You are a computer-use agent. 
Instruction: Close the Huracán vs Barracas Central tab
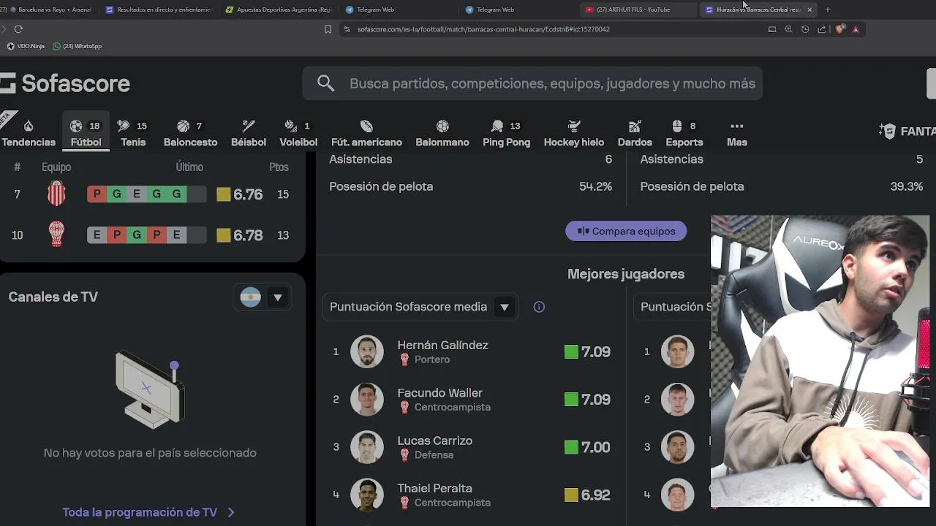[x=809, y=9]
